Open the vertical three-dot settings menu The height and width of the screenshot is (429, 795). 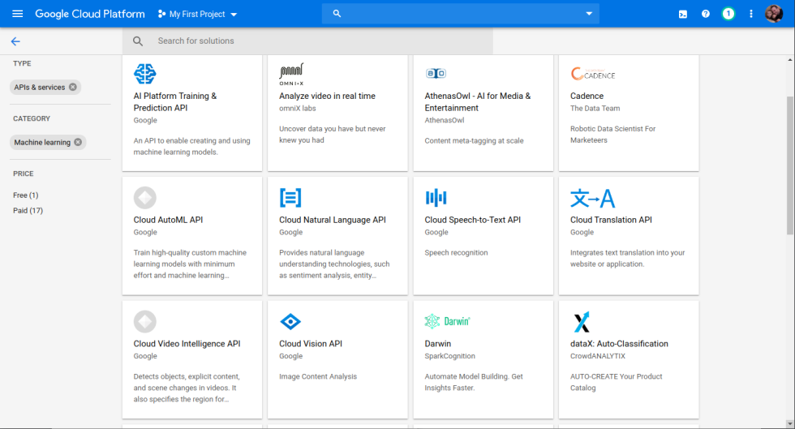751,14
